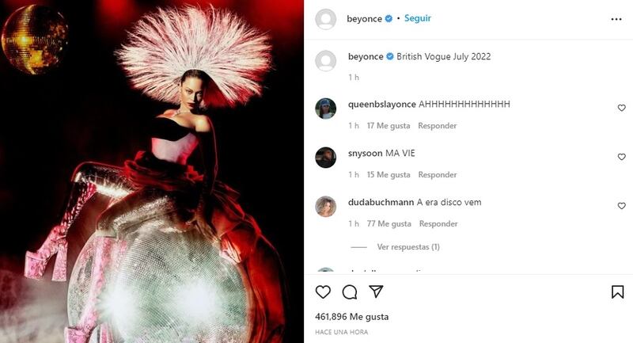Open the 461,896 Me gusta list
This screenshot has width=633, height=343.
[x=351, y=317]
